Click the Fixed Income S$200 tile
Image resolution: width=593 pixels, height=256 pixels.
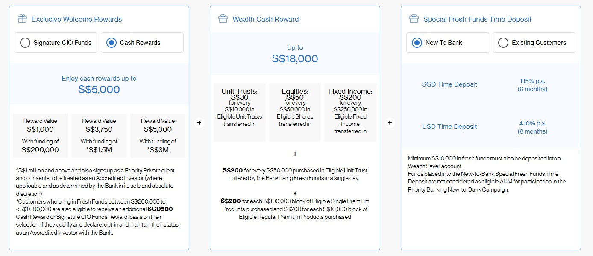(350, 112)
